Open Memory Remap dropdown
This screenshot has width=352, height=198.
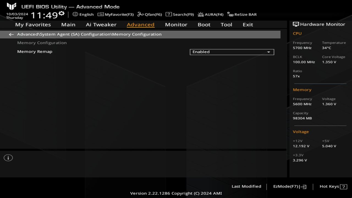[232, 52]
